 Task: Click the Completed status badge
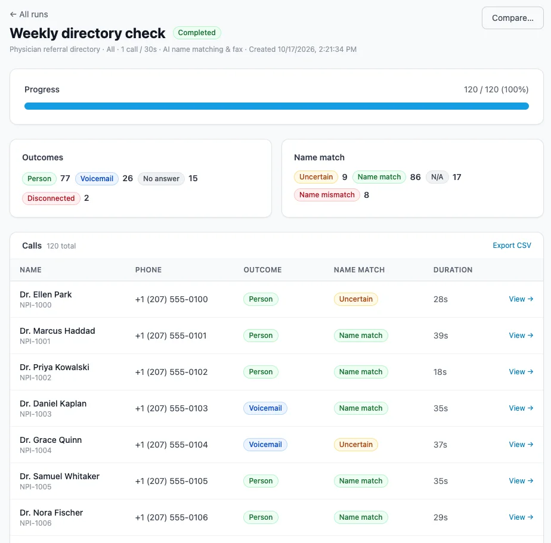point(197,33)
